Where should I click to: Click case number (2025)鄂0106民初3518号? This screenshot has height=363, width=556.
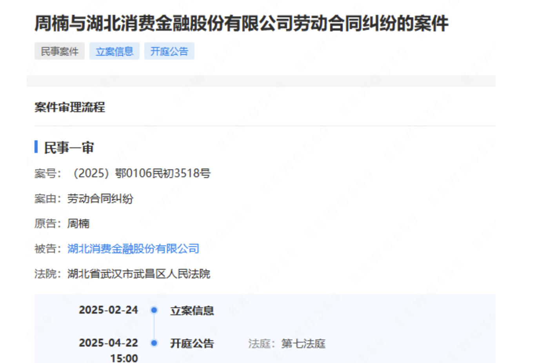coord(142,173)
